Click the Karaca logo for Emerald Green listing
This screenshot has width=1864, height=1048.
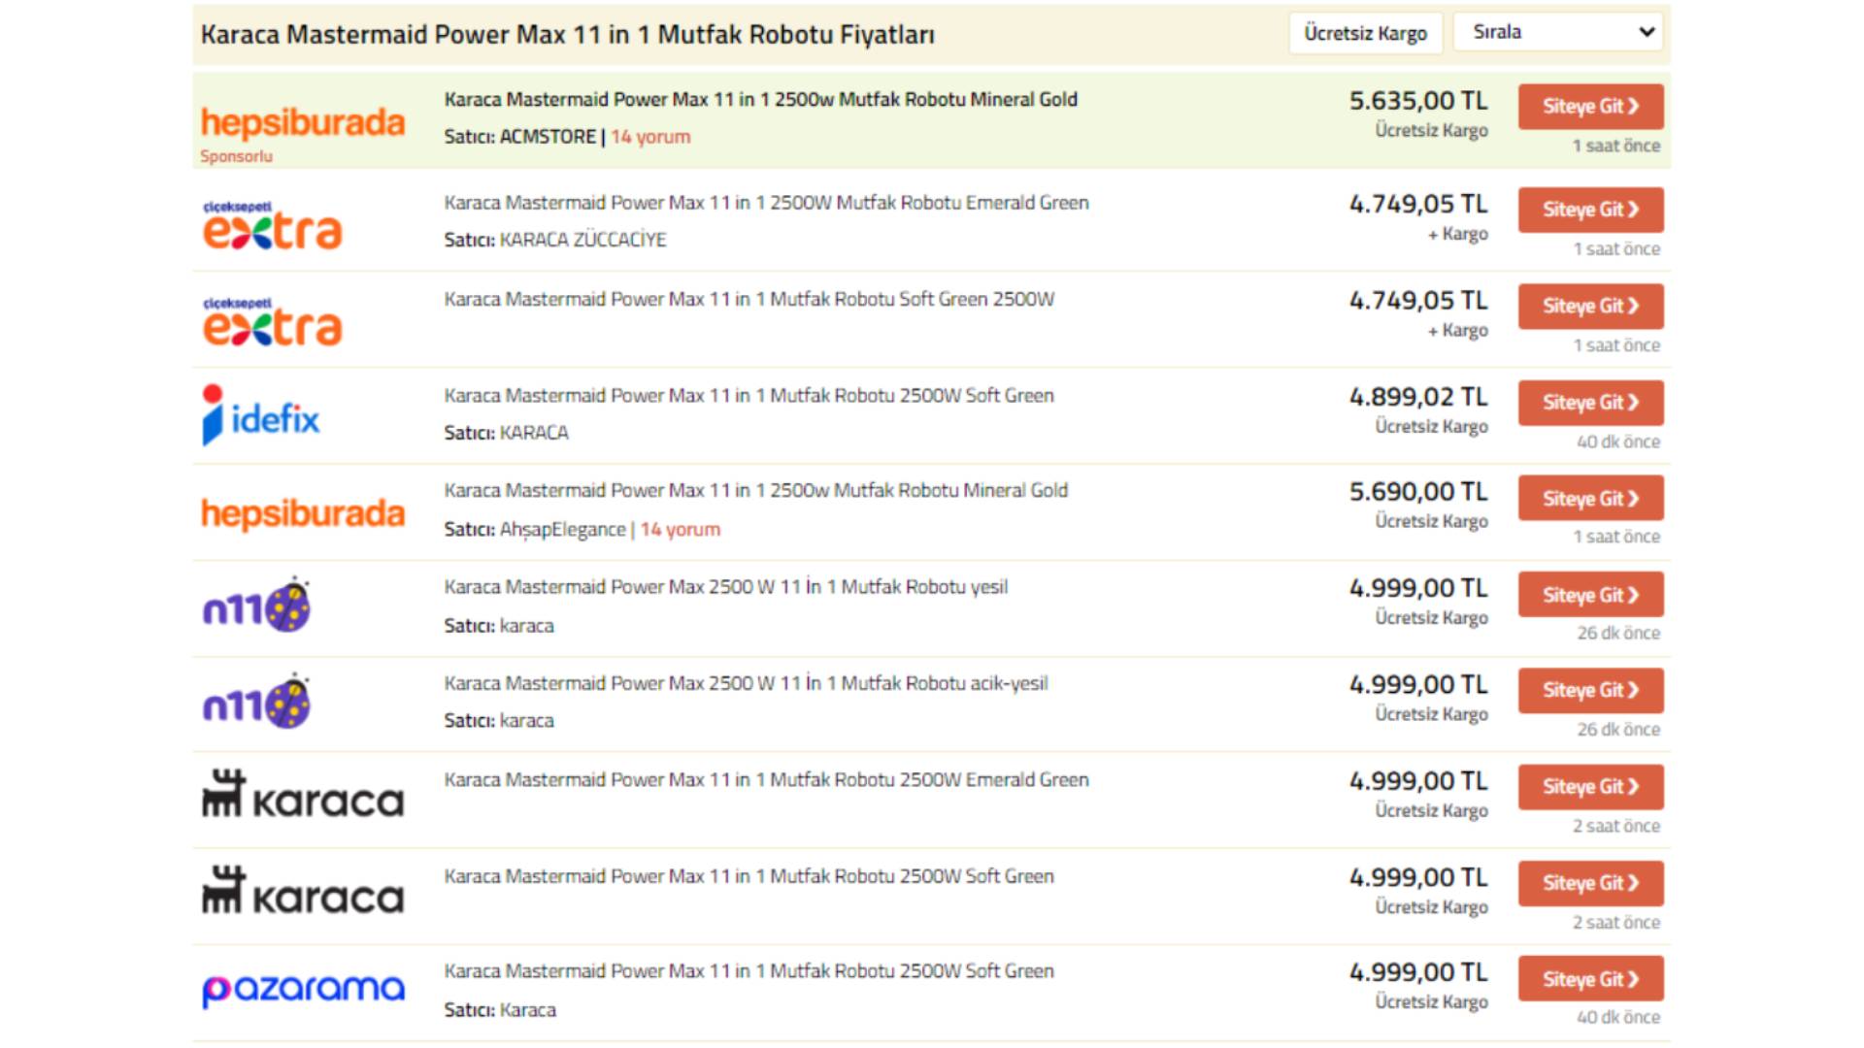[303, 794]
